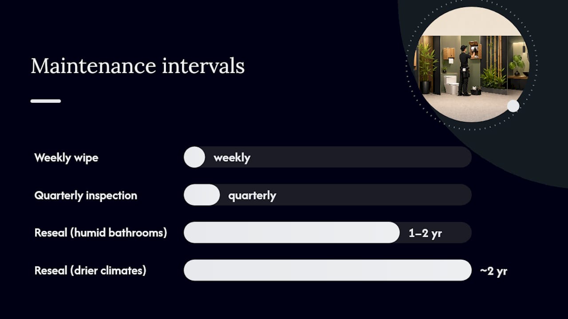Click the 'quarterly' value text
Image resolution: width=568 pixels, height=319 pixels.
[x=252, y=196]
